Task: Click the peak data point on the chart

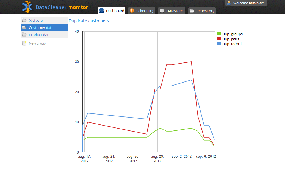Action: (x=191, y=62)
